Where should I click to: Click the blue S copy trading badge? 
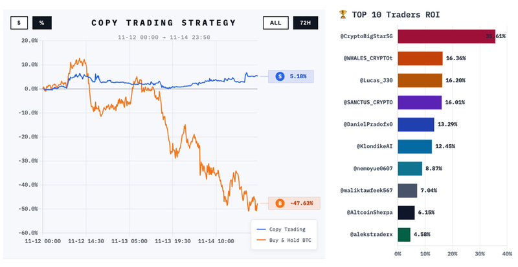[x=280, y=76]
